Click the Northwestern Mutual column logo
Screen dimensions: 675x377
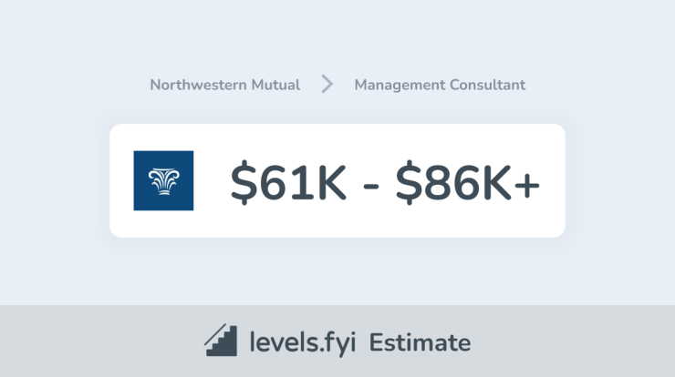pos(163,180)
